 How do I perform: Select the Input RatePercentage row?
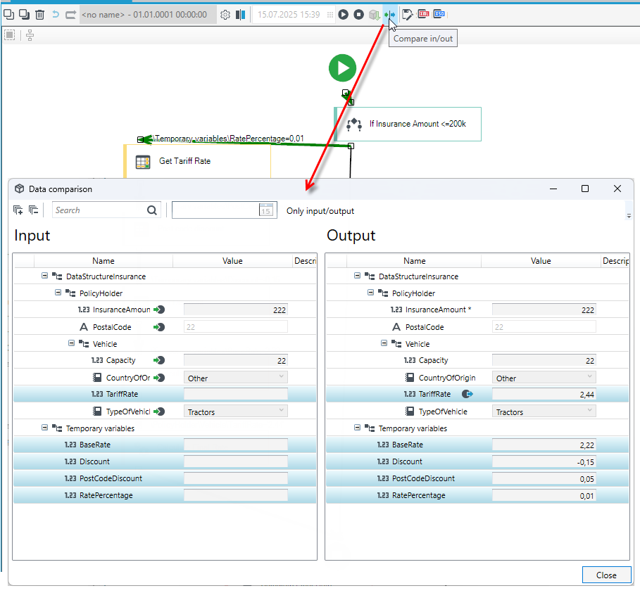pos(165,495)
